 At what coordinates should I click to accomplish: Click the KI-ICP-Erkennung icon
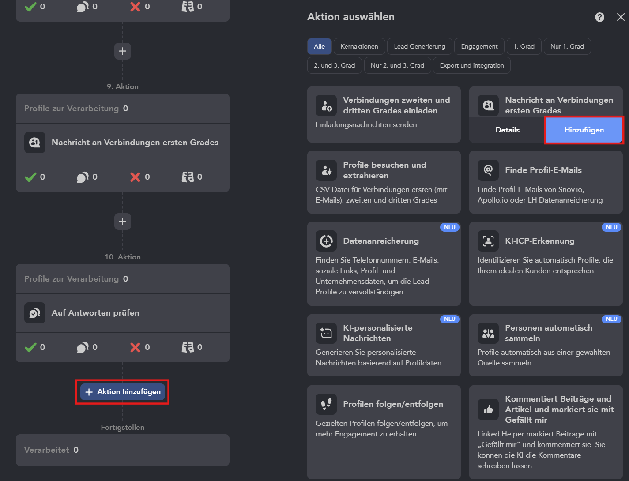pos(488,241)
